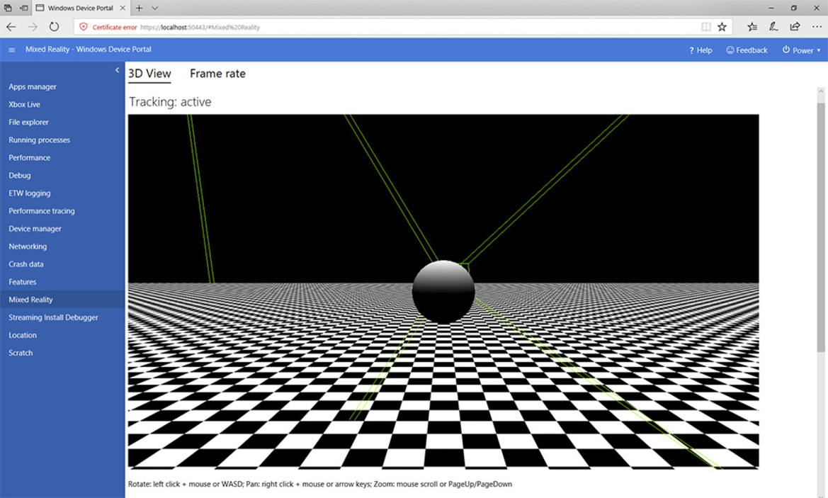Collapse the left sidebar with chevron
The height and width of the screenshot is (498, 828).
tap(118, 70)
